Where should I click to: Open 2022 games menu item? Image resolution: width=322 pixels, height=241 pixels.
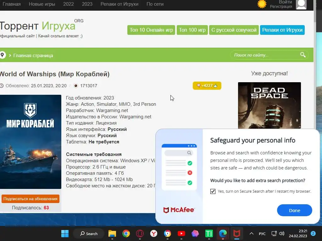(68, 4)
